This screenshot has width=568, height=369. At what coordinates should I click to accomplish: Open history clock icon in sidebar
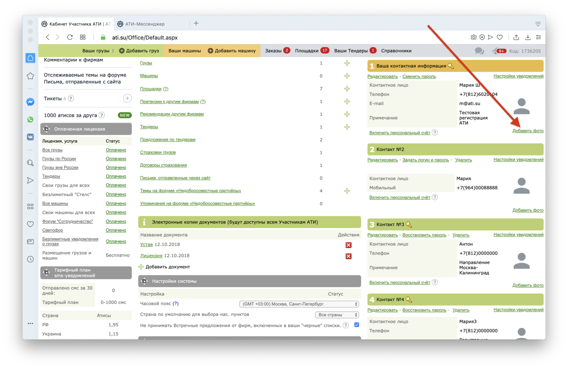pyautogui.click(x=30, y=259)
